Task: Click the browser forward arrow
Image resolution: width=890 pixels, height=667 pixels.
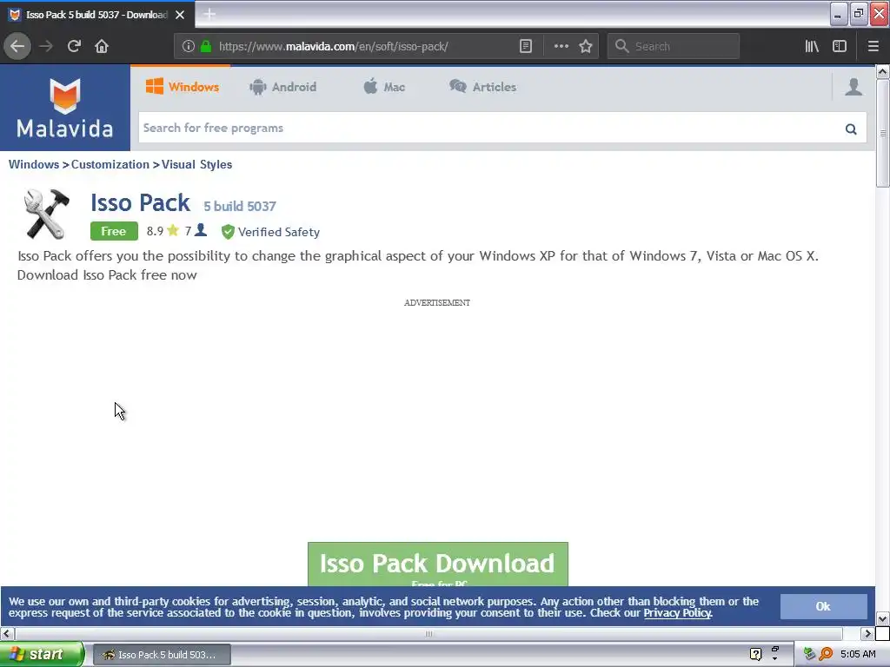Action: [46, 46]
